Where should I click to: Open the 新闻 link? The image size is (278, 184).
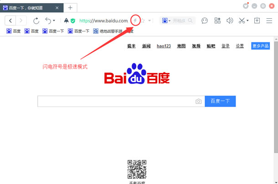[x=146, y=46]
